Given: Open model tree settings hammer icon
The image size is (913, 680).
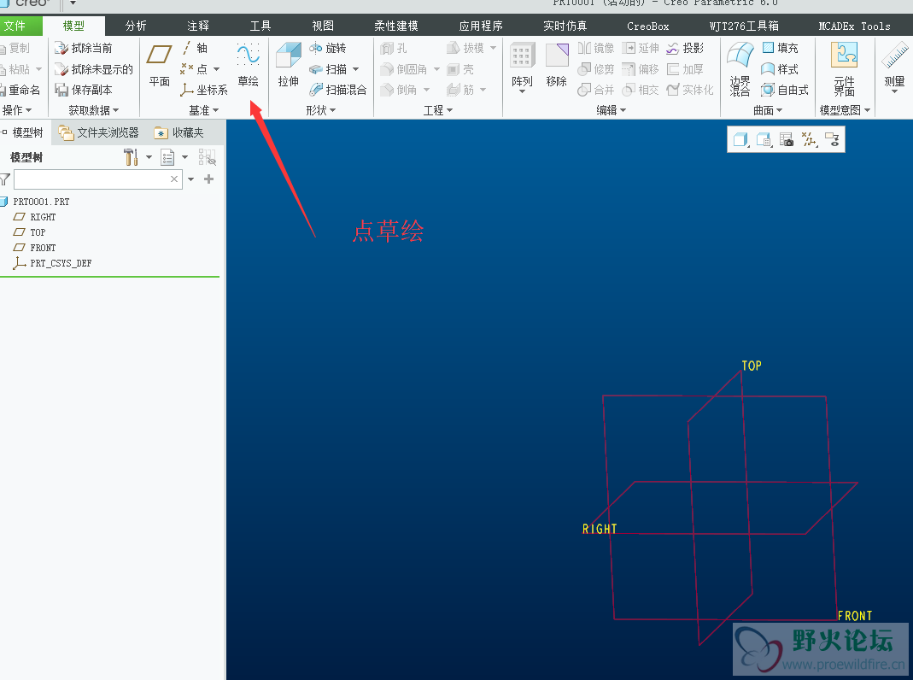Looking at the screenshot, I should [131, 157].
